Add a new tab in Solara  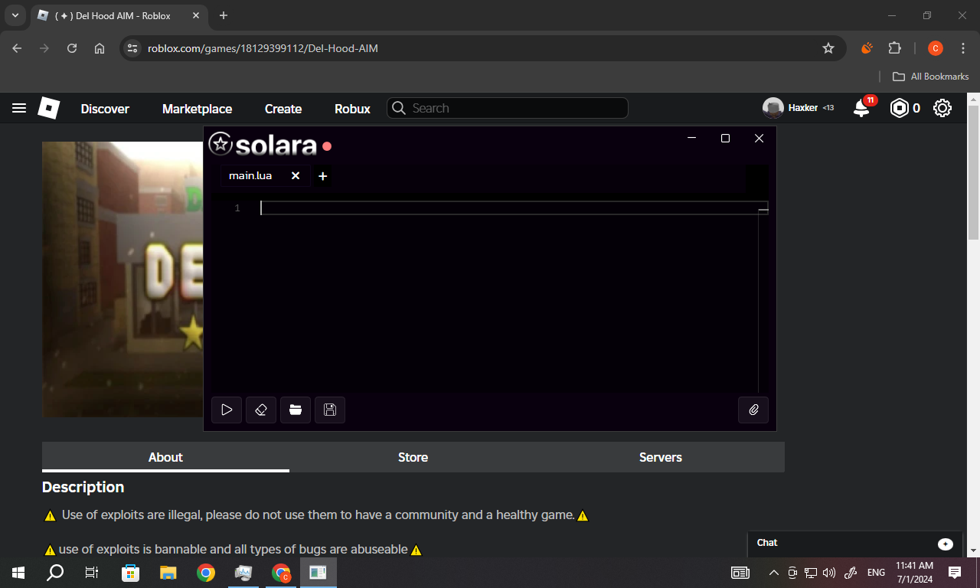pos(323,176)
